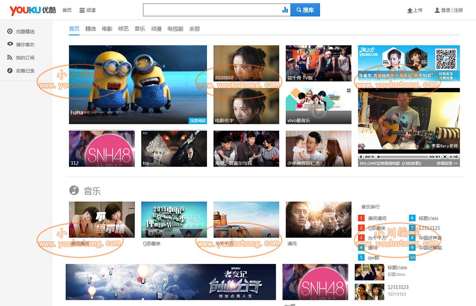Pause the video in the player
The image size is (476, 306).
click(361, 157)
